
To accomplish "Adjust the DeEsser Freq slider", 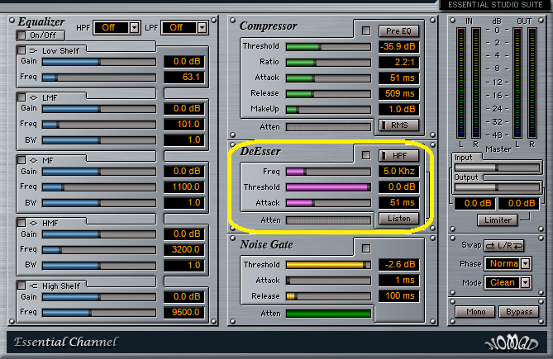I will [x=328, y=172].
